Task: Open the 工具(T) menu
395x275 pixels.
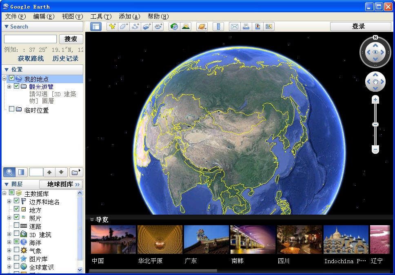Action: click(101, 16)
